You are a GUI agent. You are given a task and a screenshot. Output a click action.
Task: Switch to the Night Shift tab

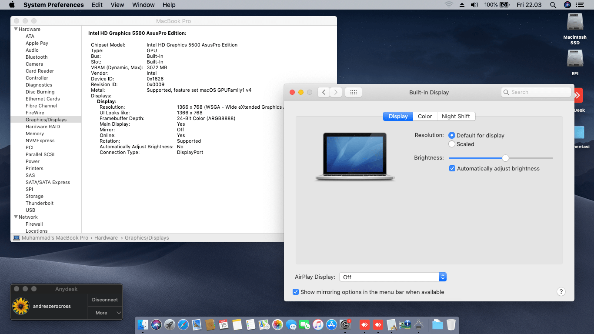point(456,116)
